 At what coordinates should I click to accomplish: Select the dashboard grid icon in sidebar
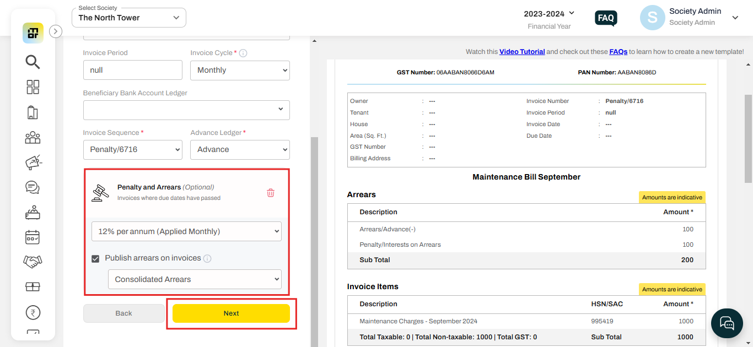33,87
